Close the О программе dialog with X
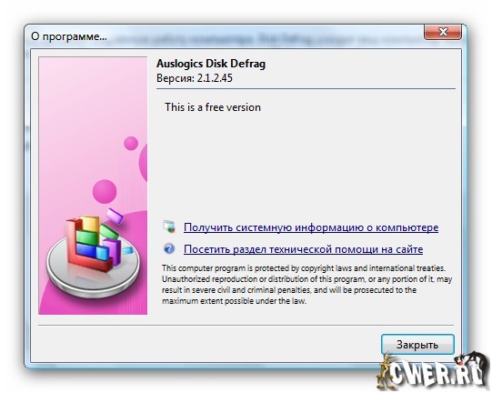 pos(443,32)
